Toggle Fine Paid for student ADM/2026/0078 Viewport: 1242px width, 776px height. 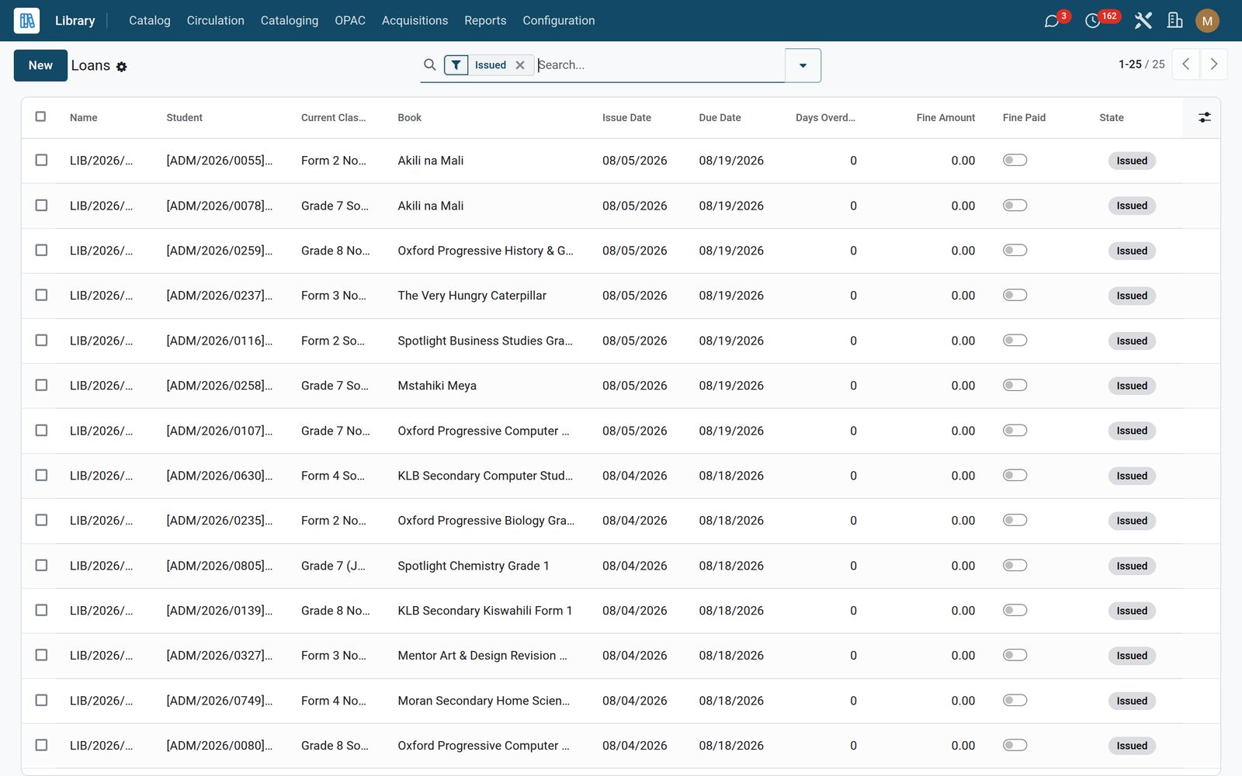coord(1015,205)
